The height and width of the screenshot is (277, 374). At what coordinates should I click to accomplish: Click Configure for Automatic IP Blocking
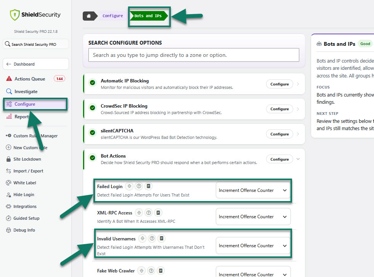[x=279, y=84]
